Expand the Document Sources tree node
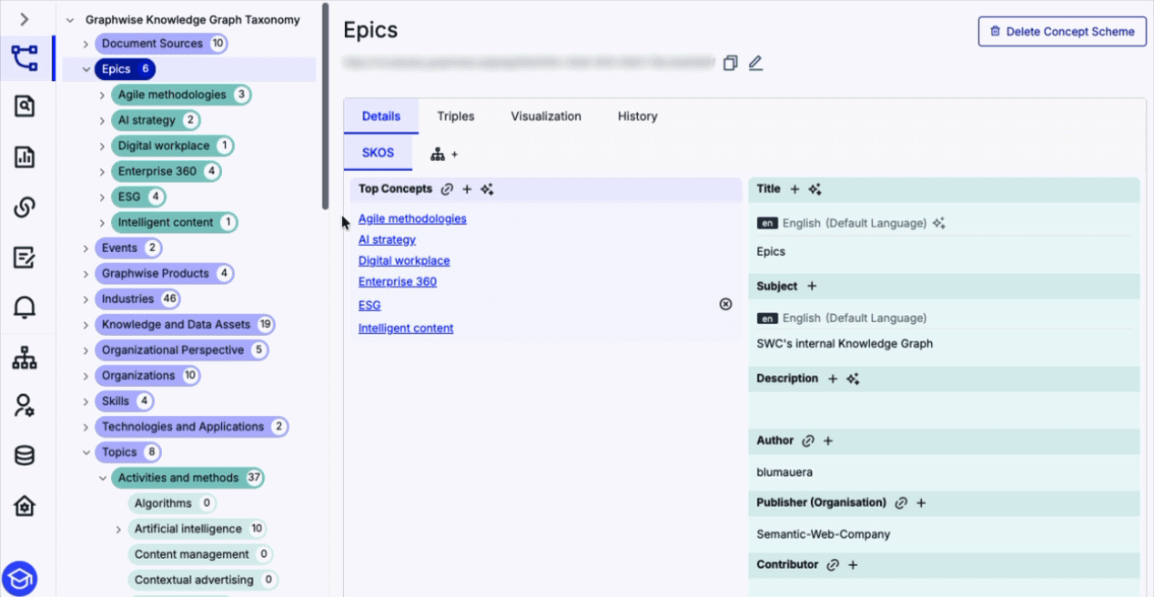This screenshot has height=597, width=1154. coord(86,44)
